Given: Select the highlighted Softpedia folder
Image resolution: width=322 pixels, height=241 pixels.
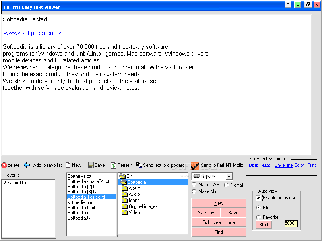Looking at the screenshot, I should click(x=153, y=182).
